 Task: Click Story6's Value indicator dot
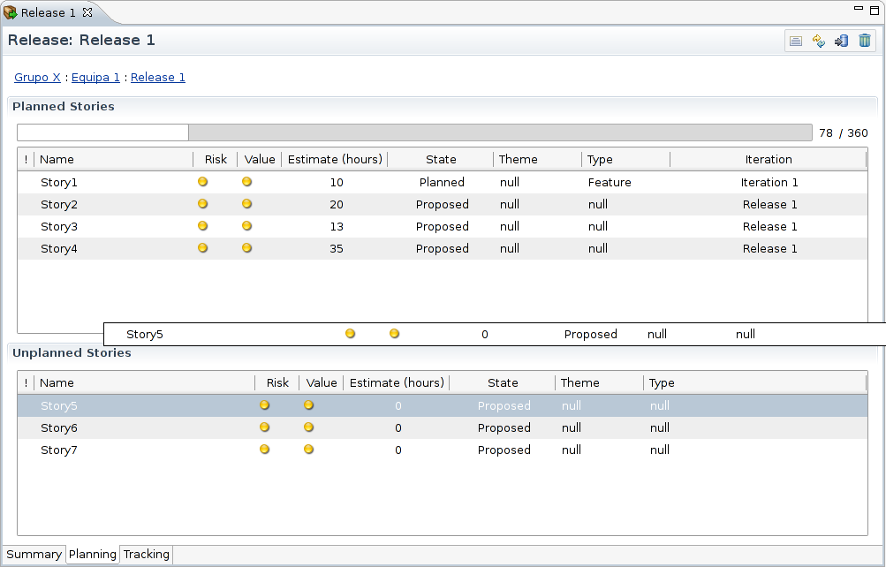point(308,427)
